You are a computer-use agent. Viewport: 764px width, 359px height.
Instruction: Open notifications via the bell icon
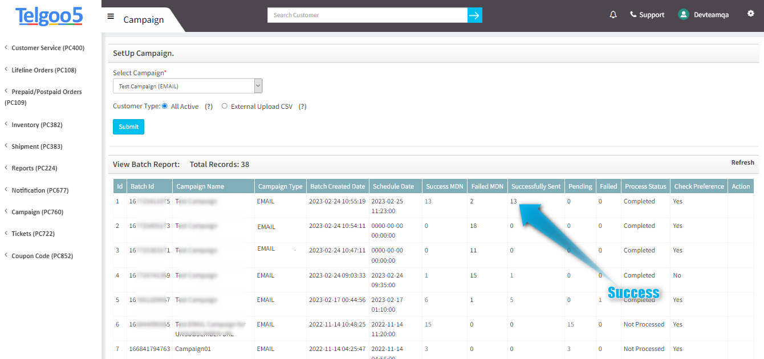tap(613, 14)
